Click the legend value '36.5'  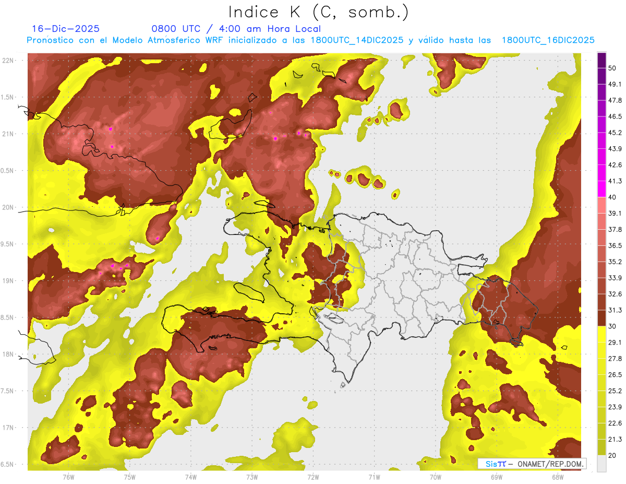coord(615,245)
